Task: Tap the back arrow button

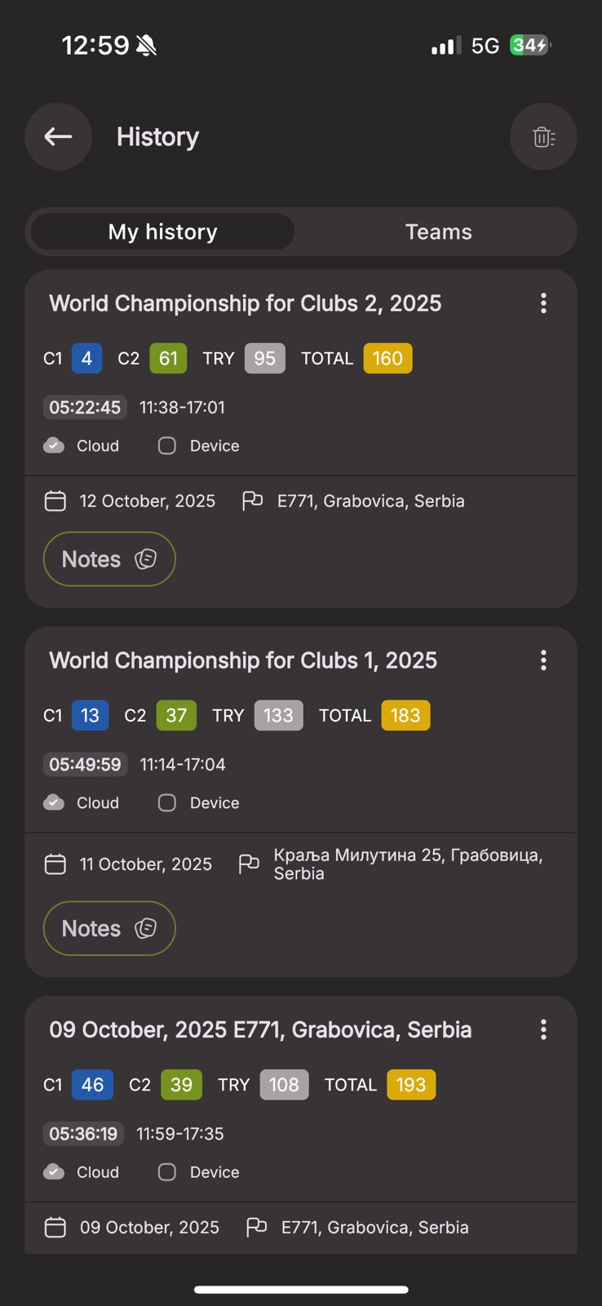Action: click(x=58, y=137)
